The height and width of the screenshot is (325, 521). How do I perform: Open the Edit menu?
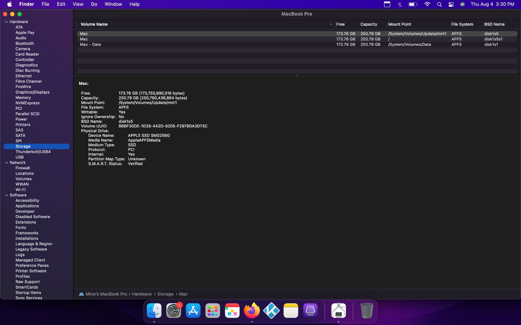[x=61, y=4]
